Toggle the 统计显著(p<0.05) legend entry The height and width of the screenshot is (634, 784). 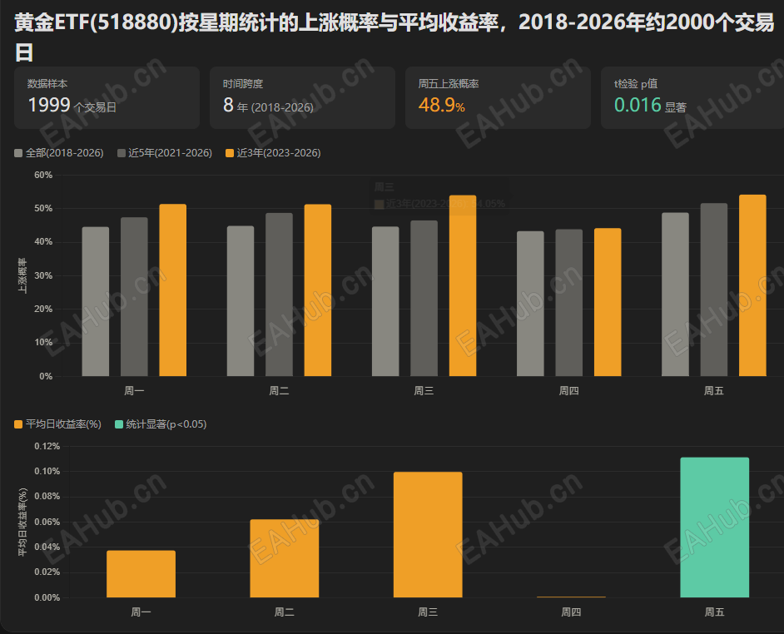[x=161, y=424]
